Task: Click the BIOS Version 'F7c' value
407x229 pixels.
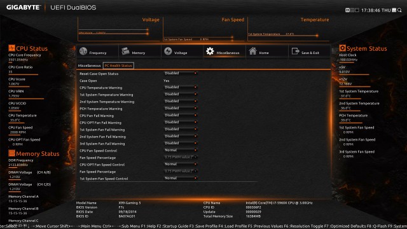Action: point(121,207)
